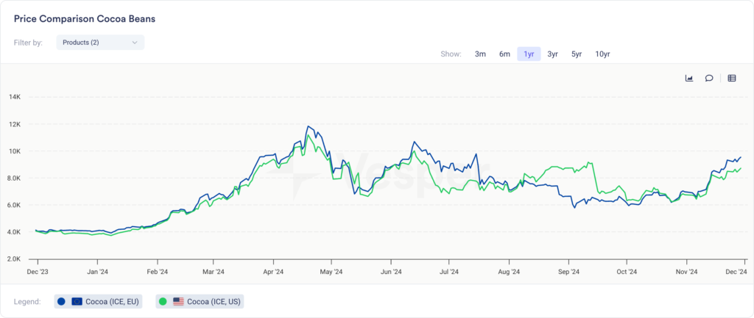Click the green US legend color dot
This screenshot has width=754, height=318.
(163, 301)
